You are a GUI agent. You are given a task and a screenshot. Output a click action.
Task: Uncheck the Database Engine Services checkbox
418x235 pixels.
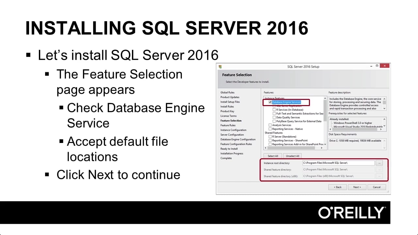click(270, 102)
